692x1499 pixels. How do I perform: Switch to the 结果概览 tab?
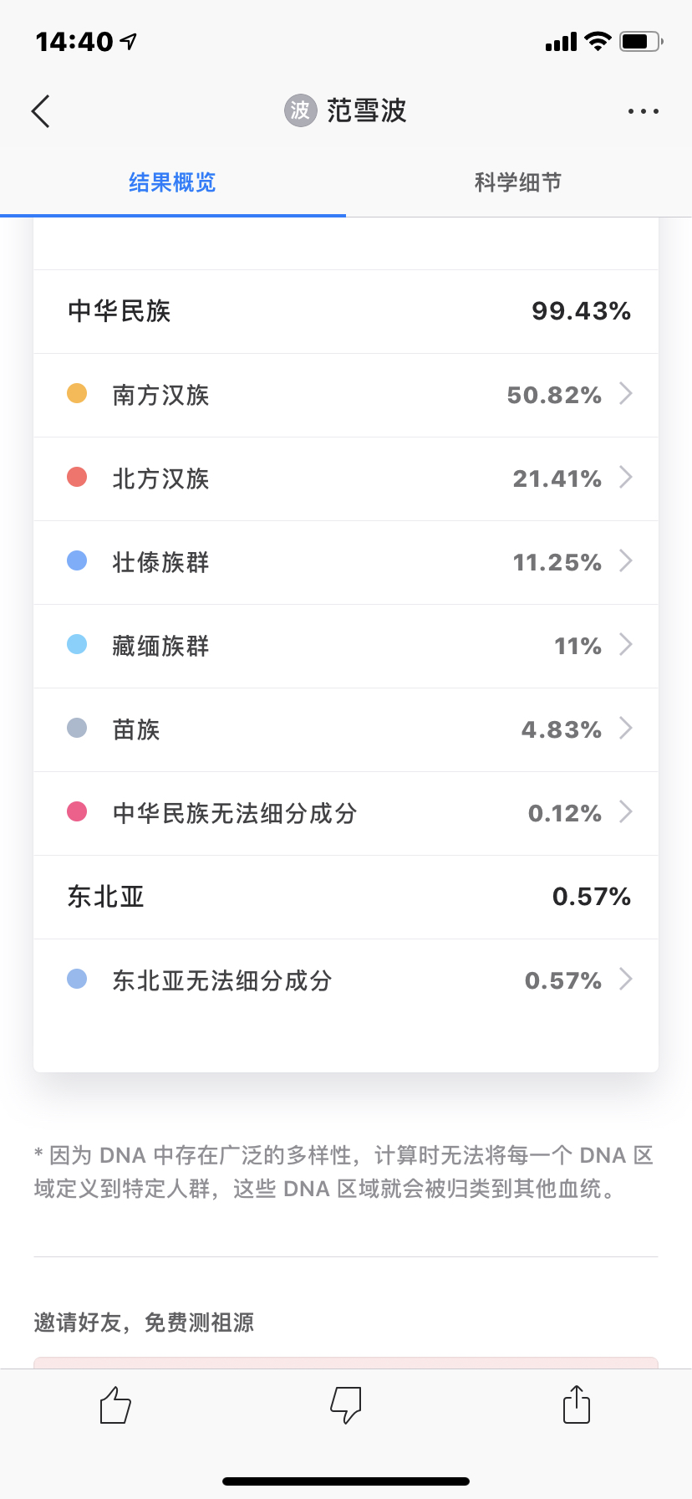coord(172,182)
